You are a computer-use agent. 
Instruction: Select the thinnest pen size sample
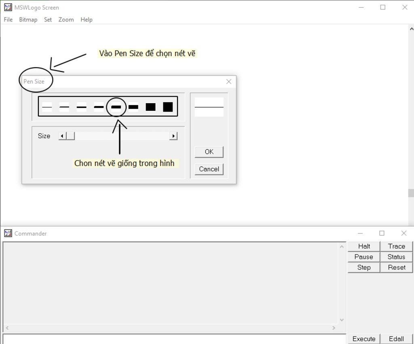pyautogui.click(x=47, y=107)
